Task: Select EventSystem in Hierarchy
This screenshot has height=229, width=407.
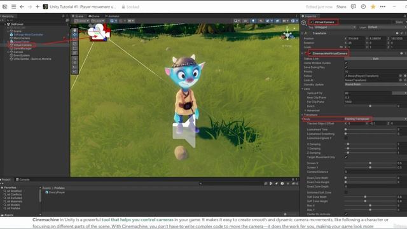Action: (x=21, y=55)
